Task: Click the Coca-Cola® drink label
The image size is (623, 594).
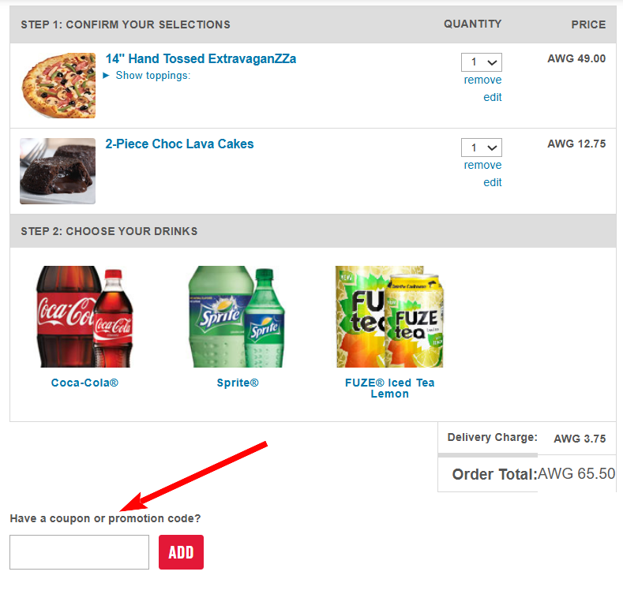Action: click(x=84, y=383)
